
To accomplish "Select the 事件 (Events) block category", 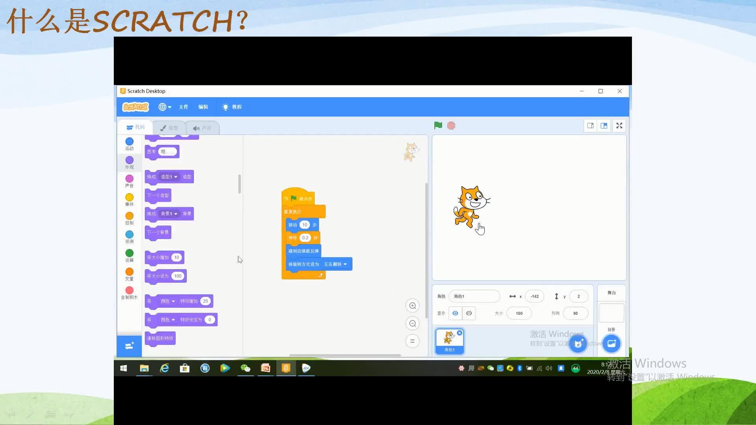I will click(x=129, y=200).
